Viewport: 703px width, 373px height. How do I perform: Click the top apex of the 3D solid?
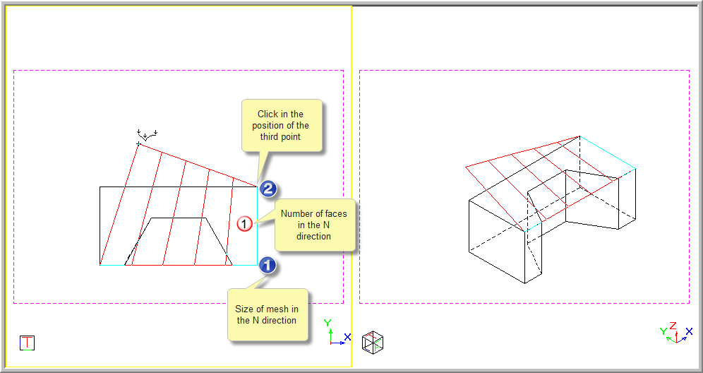pyautogui.click(x=579, y=136)
